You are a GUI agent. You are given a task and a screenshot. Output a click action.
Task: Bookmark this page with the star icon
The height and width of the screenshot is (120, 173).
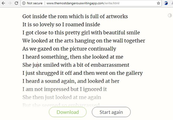pos(158,3)
